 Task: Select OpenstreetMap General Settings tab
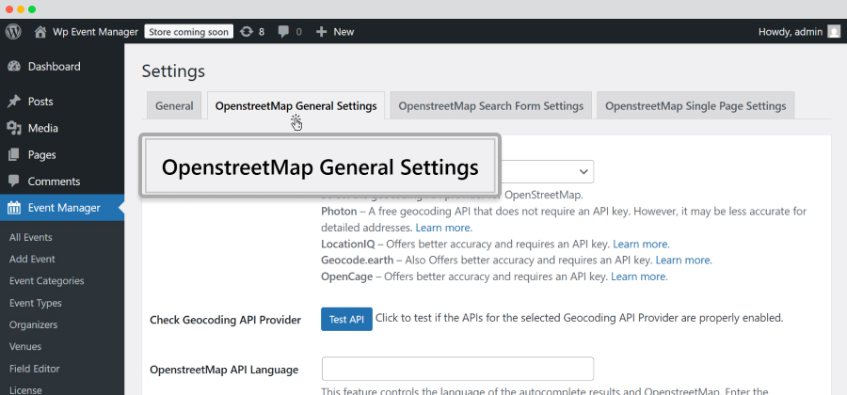tap(296, 105)
